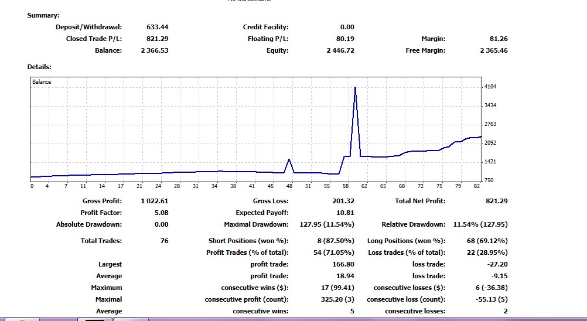Viewport: 587px width, 321px height.
Task: Click the 'Free Margin:' label
Action: click(426, 50)
